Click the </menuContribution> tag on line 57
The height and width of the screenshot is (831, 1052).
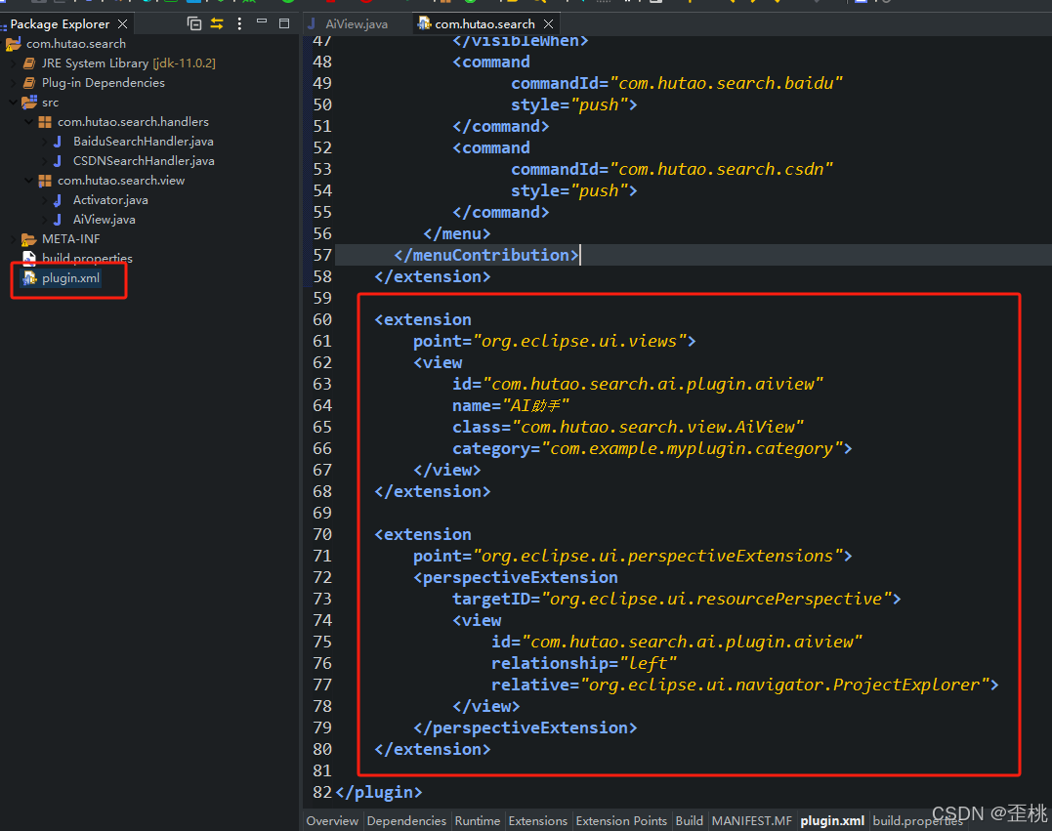[485, 255]
